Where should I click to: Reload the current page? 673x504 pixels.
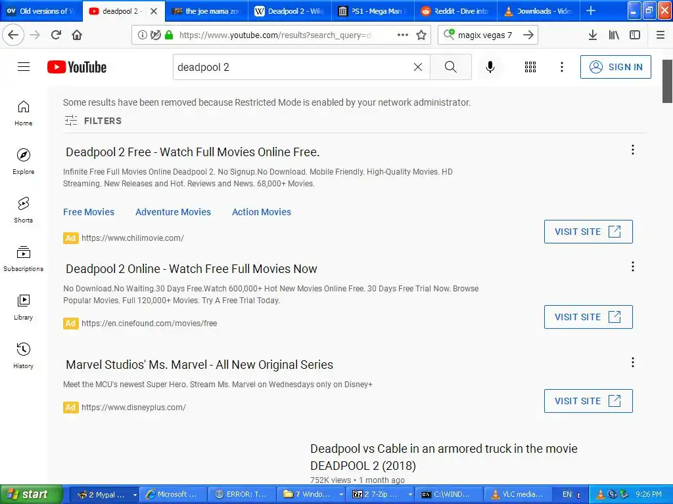[x=56, y=35]
